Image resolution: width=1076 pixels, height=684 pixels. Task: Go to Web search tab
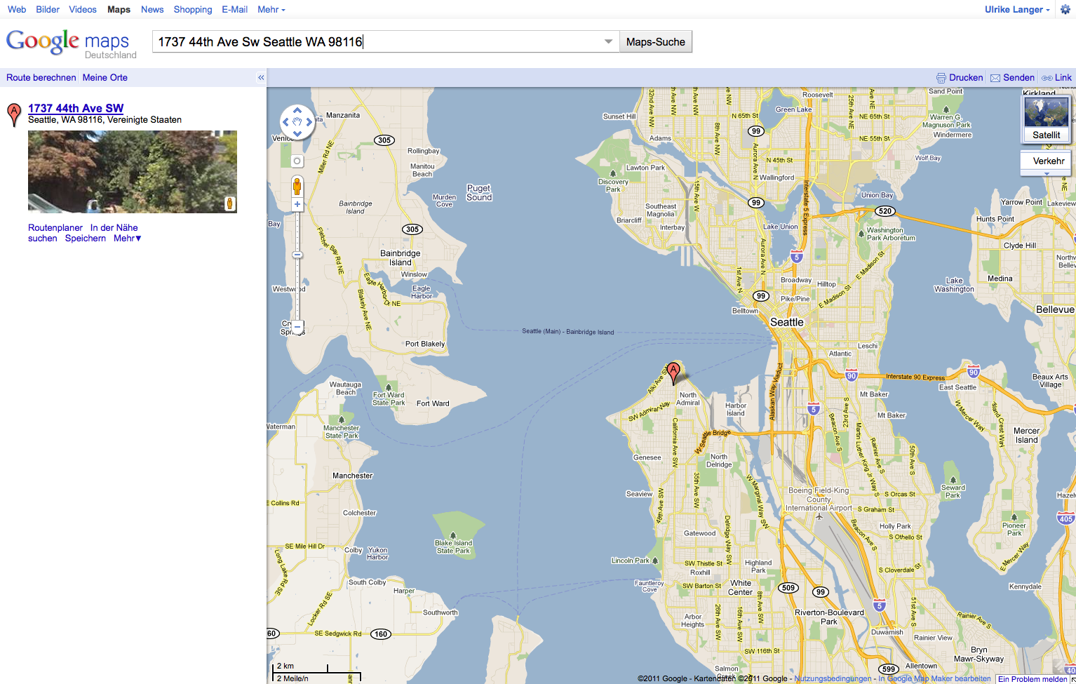17,9
